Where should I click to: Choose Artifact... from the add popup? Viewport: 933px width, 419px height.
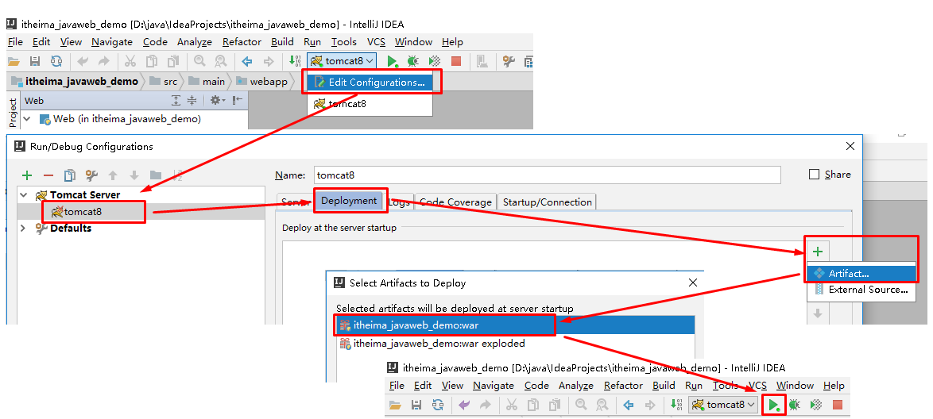(x=861, y=274)
